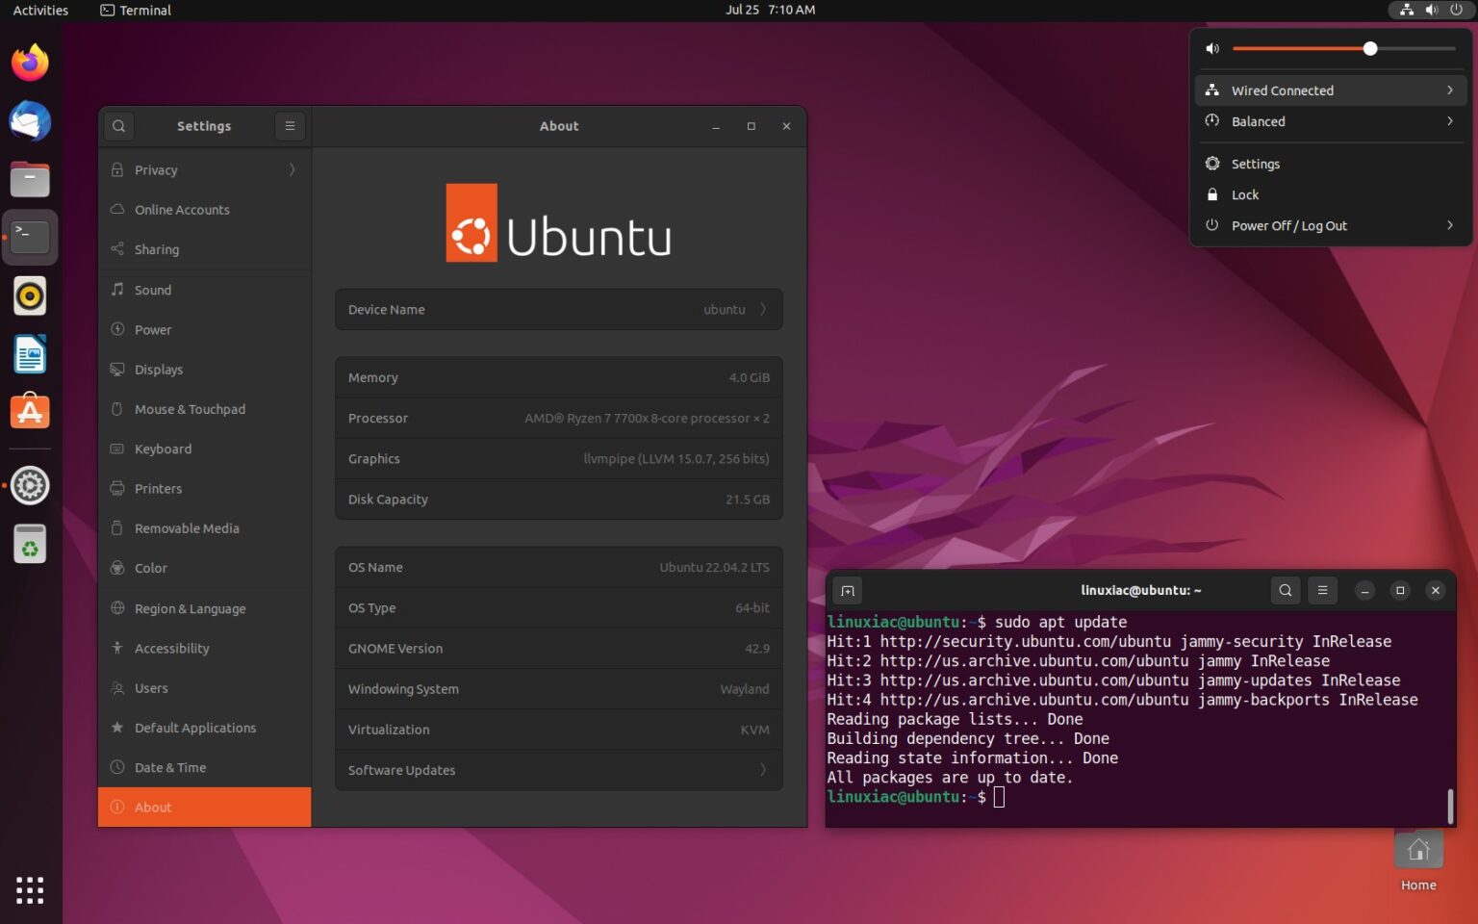Image resolution: width=1478 pixels, height=924 pixels.
Task: Open Ubuntu Software from the dock
Action: tap(29, 411)
